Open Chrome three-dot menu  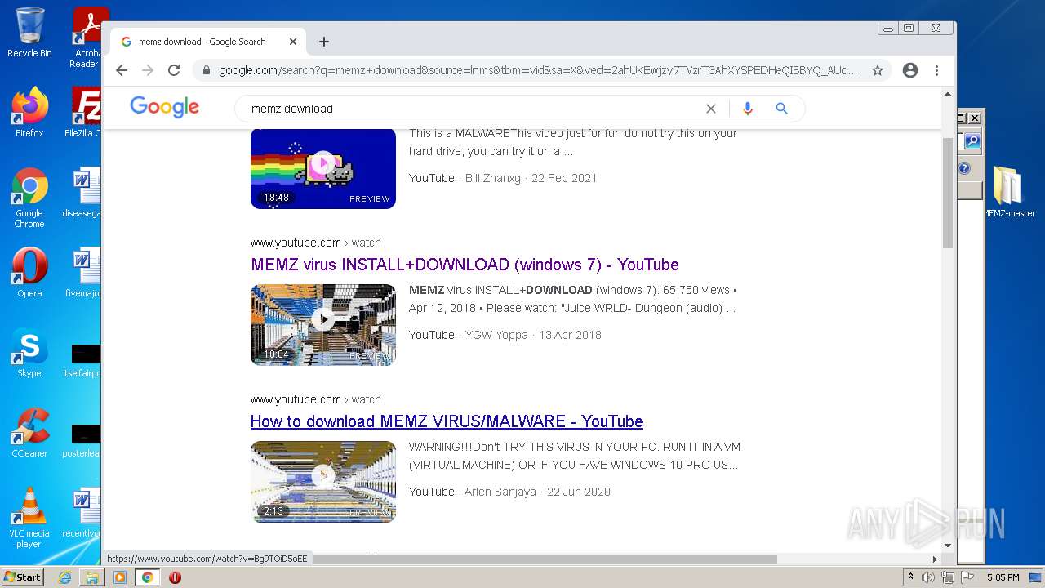click(x=937, y=70)
